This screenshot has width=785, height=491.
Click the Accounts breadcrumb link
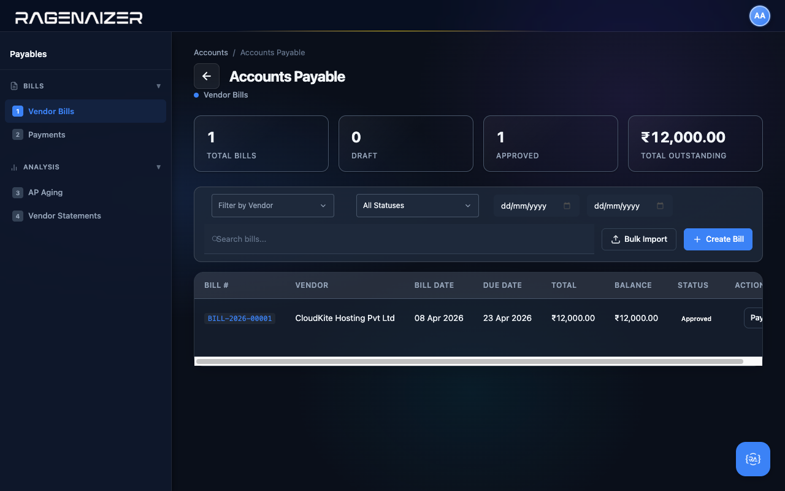coord(211,53)
